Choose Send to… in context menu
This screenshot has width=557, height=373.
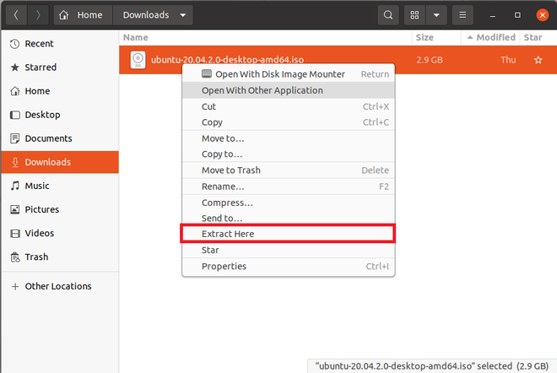coord(288,218)
